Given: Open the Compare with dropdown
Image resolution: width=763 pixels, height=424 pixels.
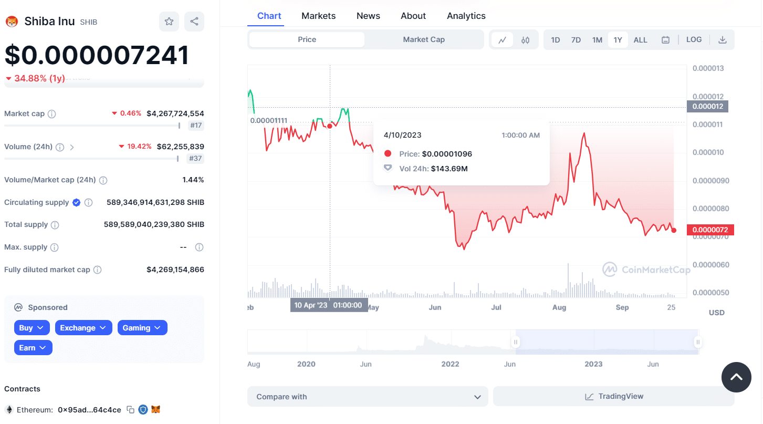Looking at the screenshot, I should tap(368, 397).
